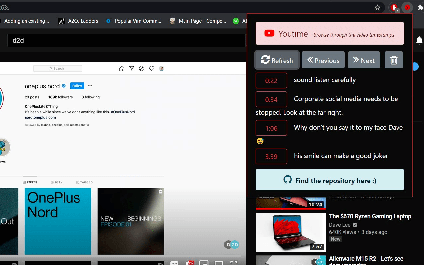Jump to the 1:06 timestamp
Image resolution: width=424 pixels, height=265 pixels.
click(271, 128)
